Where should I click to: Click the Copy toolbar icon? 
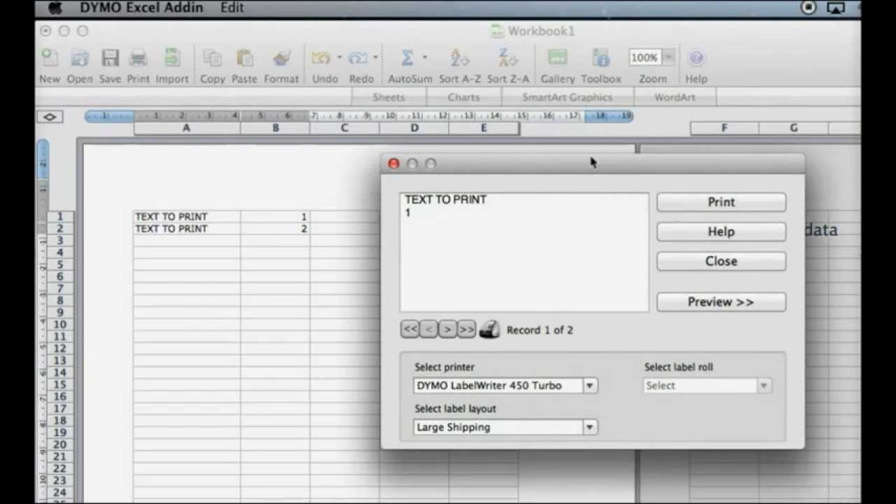pos(213,57)
